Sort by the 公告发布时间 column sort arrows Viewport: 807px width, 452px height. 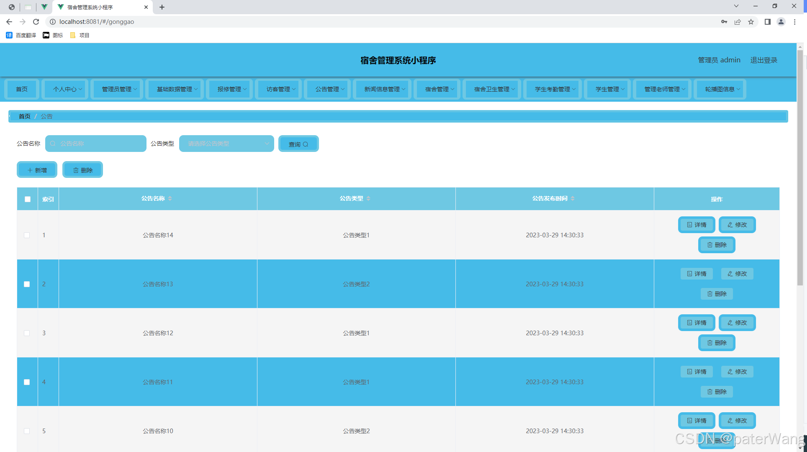tap(573, 198)
